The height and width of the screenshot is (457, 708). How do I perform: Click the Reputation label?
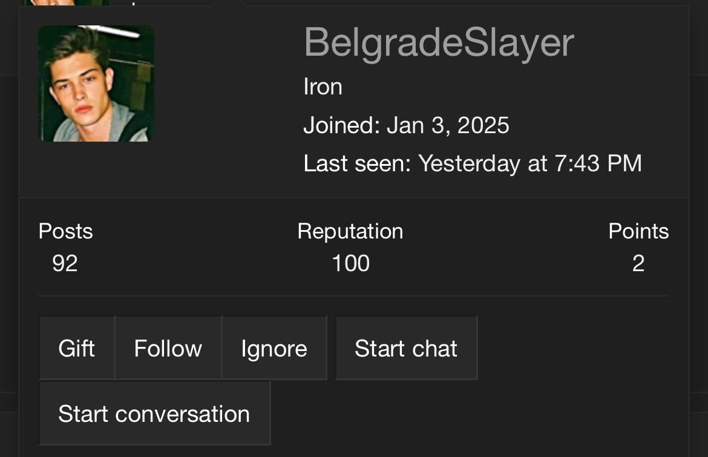350,231
